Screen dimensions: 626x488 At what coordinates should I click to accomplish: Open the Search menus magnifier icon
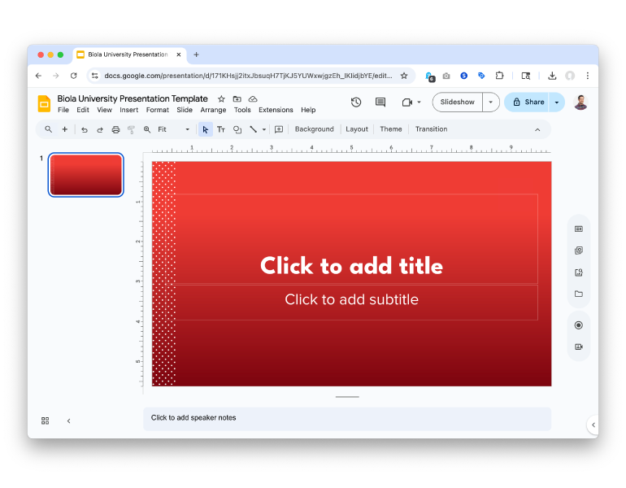[x=48, y=129]
